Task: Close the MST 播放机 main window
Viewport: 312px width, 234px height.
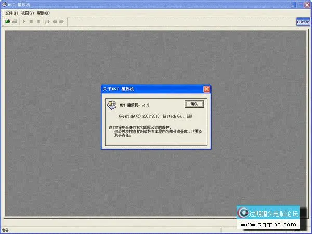Action: tap(307, 5)
